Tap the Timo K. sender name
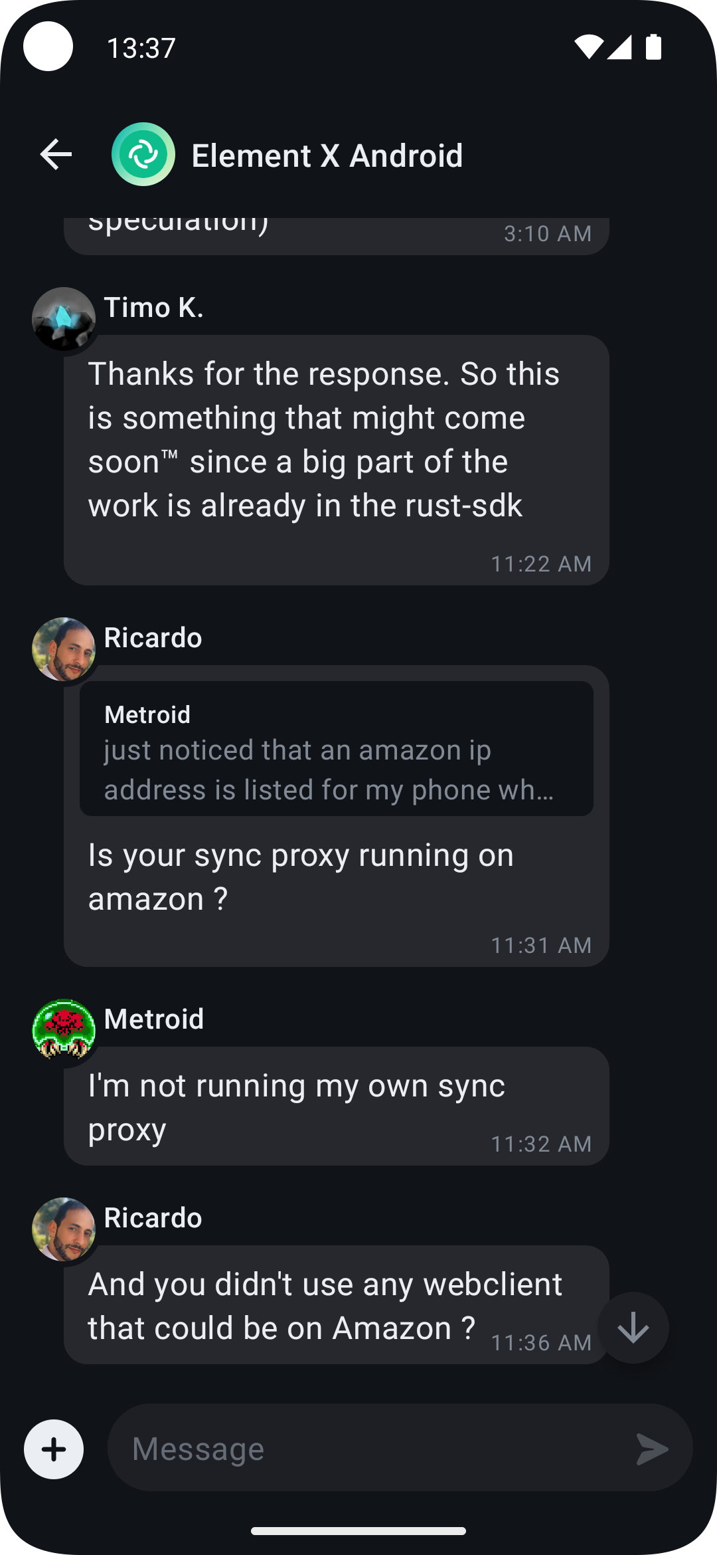This screenshot has height=1555, width=717. (154, 308)
